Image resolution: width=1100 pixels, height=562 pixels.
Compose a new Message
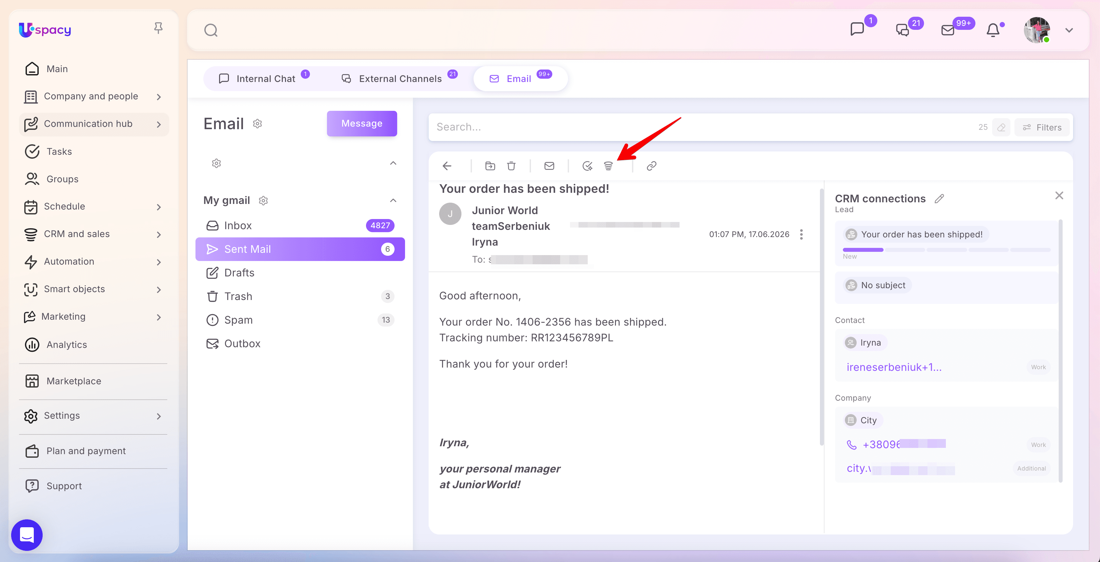(x=362, y=123)
